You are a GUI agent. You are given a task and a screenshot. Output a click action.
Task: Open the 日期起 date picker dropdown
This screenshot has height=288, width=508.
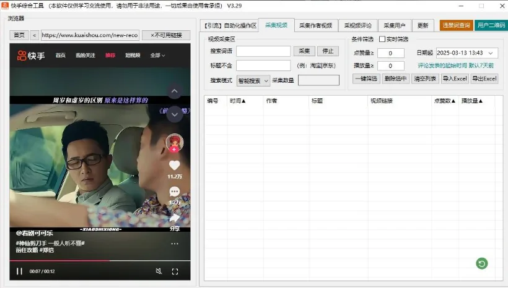[491, 53]
